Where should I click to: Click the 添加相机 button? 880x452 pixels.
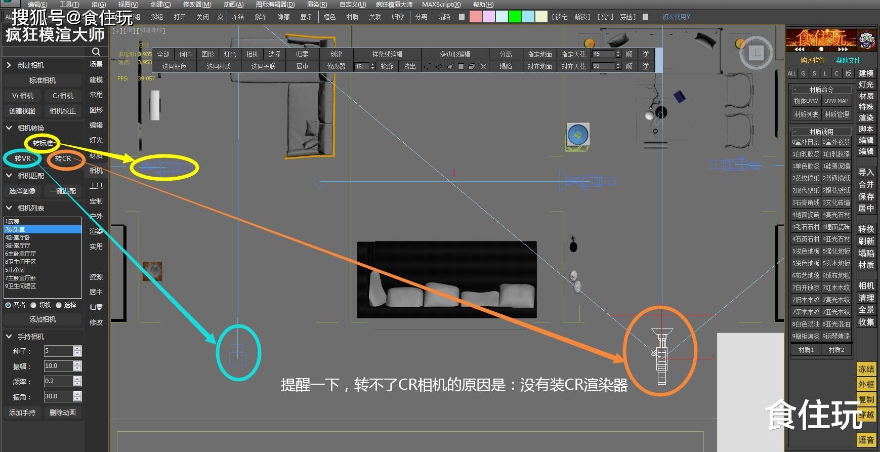(x=43, y=319)
